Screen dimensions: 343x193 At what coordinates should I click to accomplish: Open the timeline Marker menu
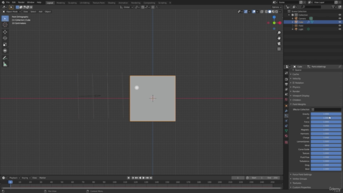tap(42, 178)
